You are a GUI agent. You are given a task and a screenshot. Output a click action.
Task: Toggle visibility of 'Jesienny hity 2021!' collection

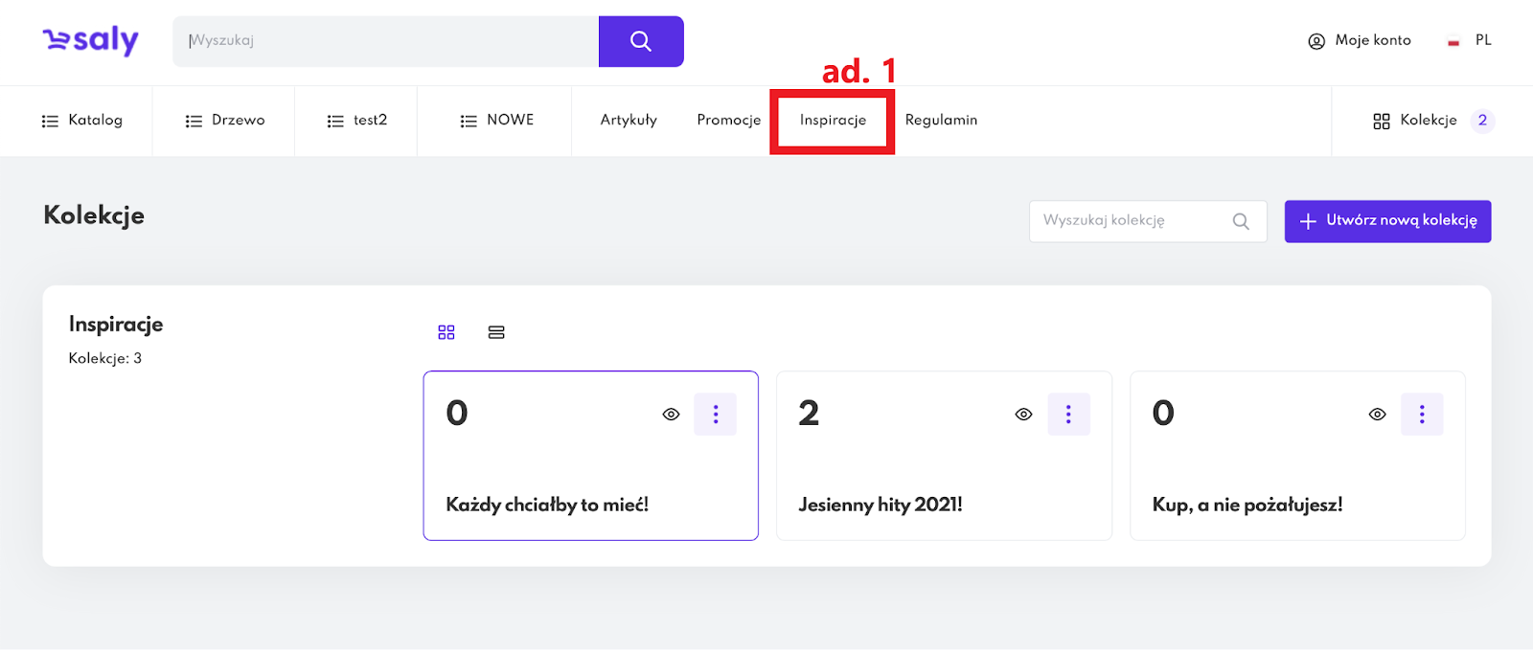1023,415
